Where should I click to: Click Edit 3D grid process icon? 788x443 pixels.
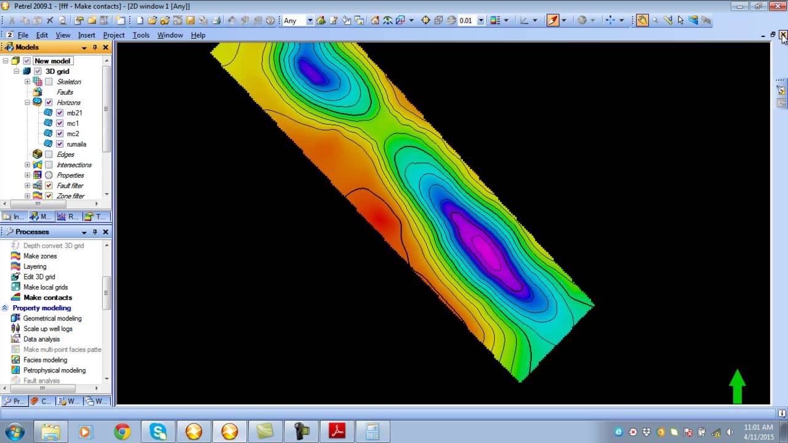coord(15,277)
